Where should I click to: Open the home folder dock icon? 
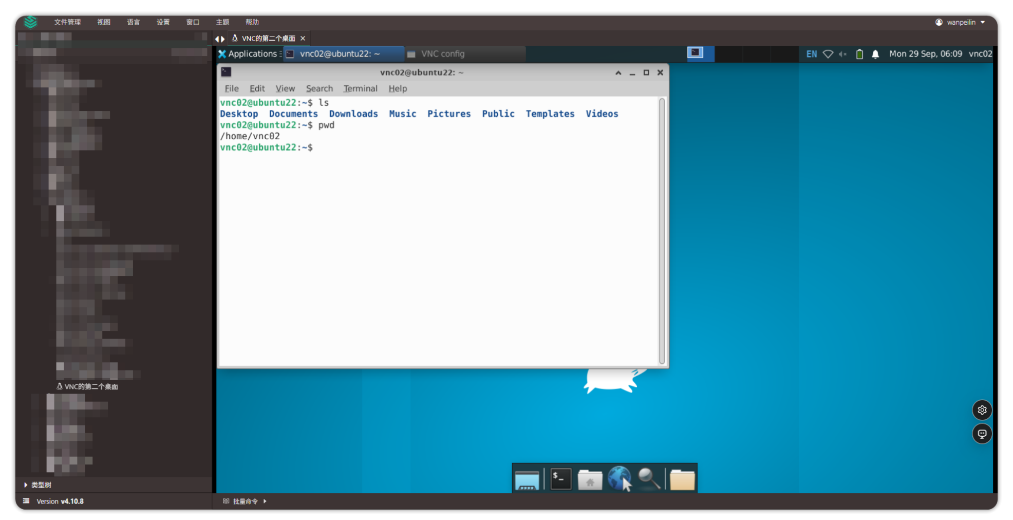[590, 480]
